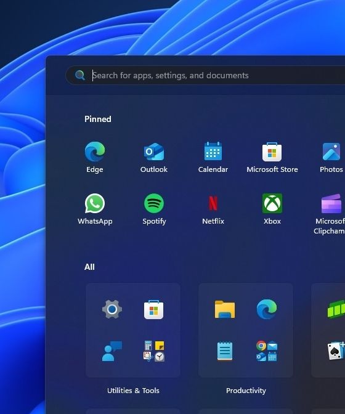Click the All section heading

coord(89,267)
